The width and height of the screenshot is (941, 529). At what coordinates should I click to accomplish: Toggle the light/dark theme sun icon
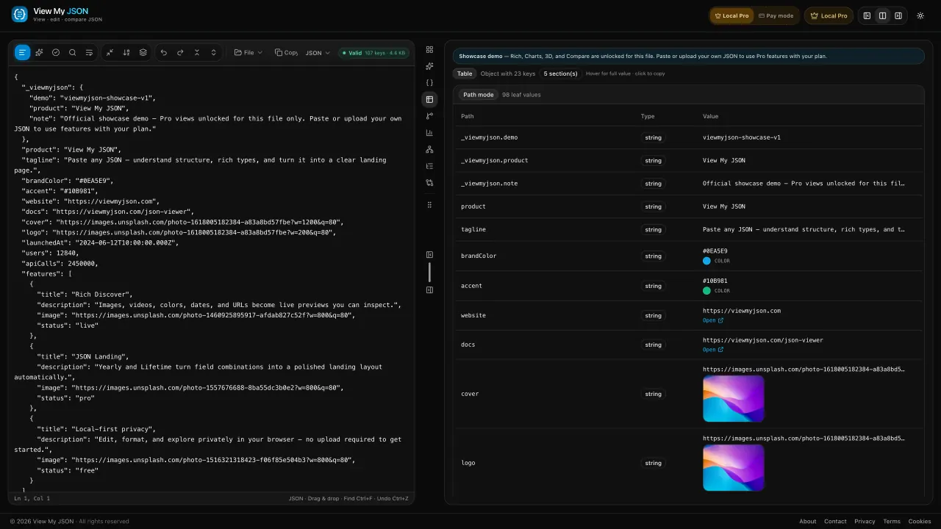920,15
